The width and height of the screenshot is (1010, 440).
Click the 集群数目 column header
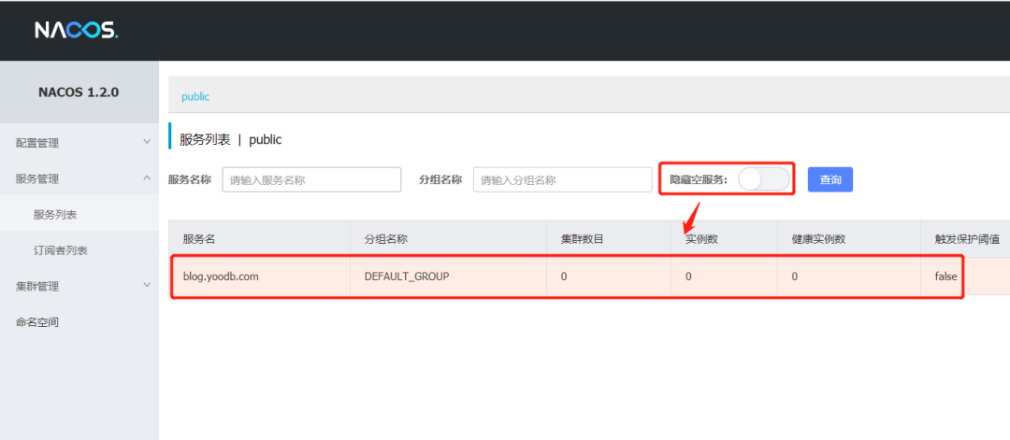(583, 239)
